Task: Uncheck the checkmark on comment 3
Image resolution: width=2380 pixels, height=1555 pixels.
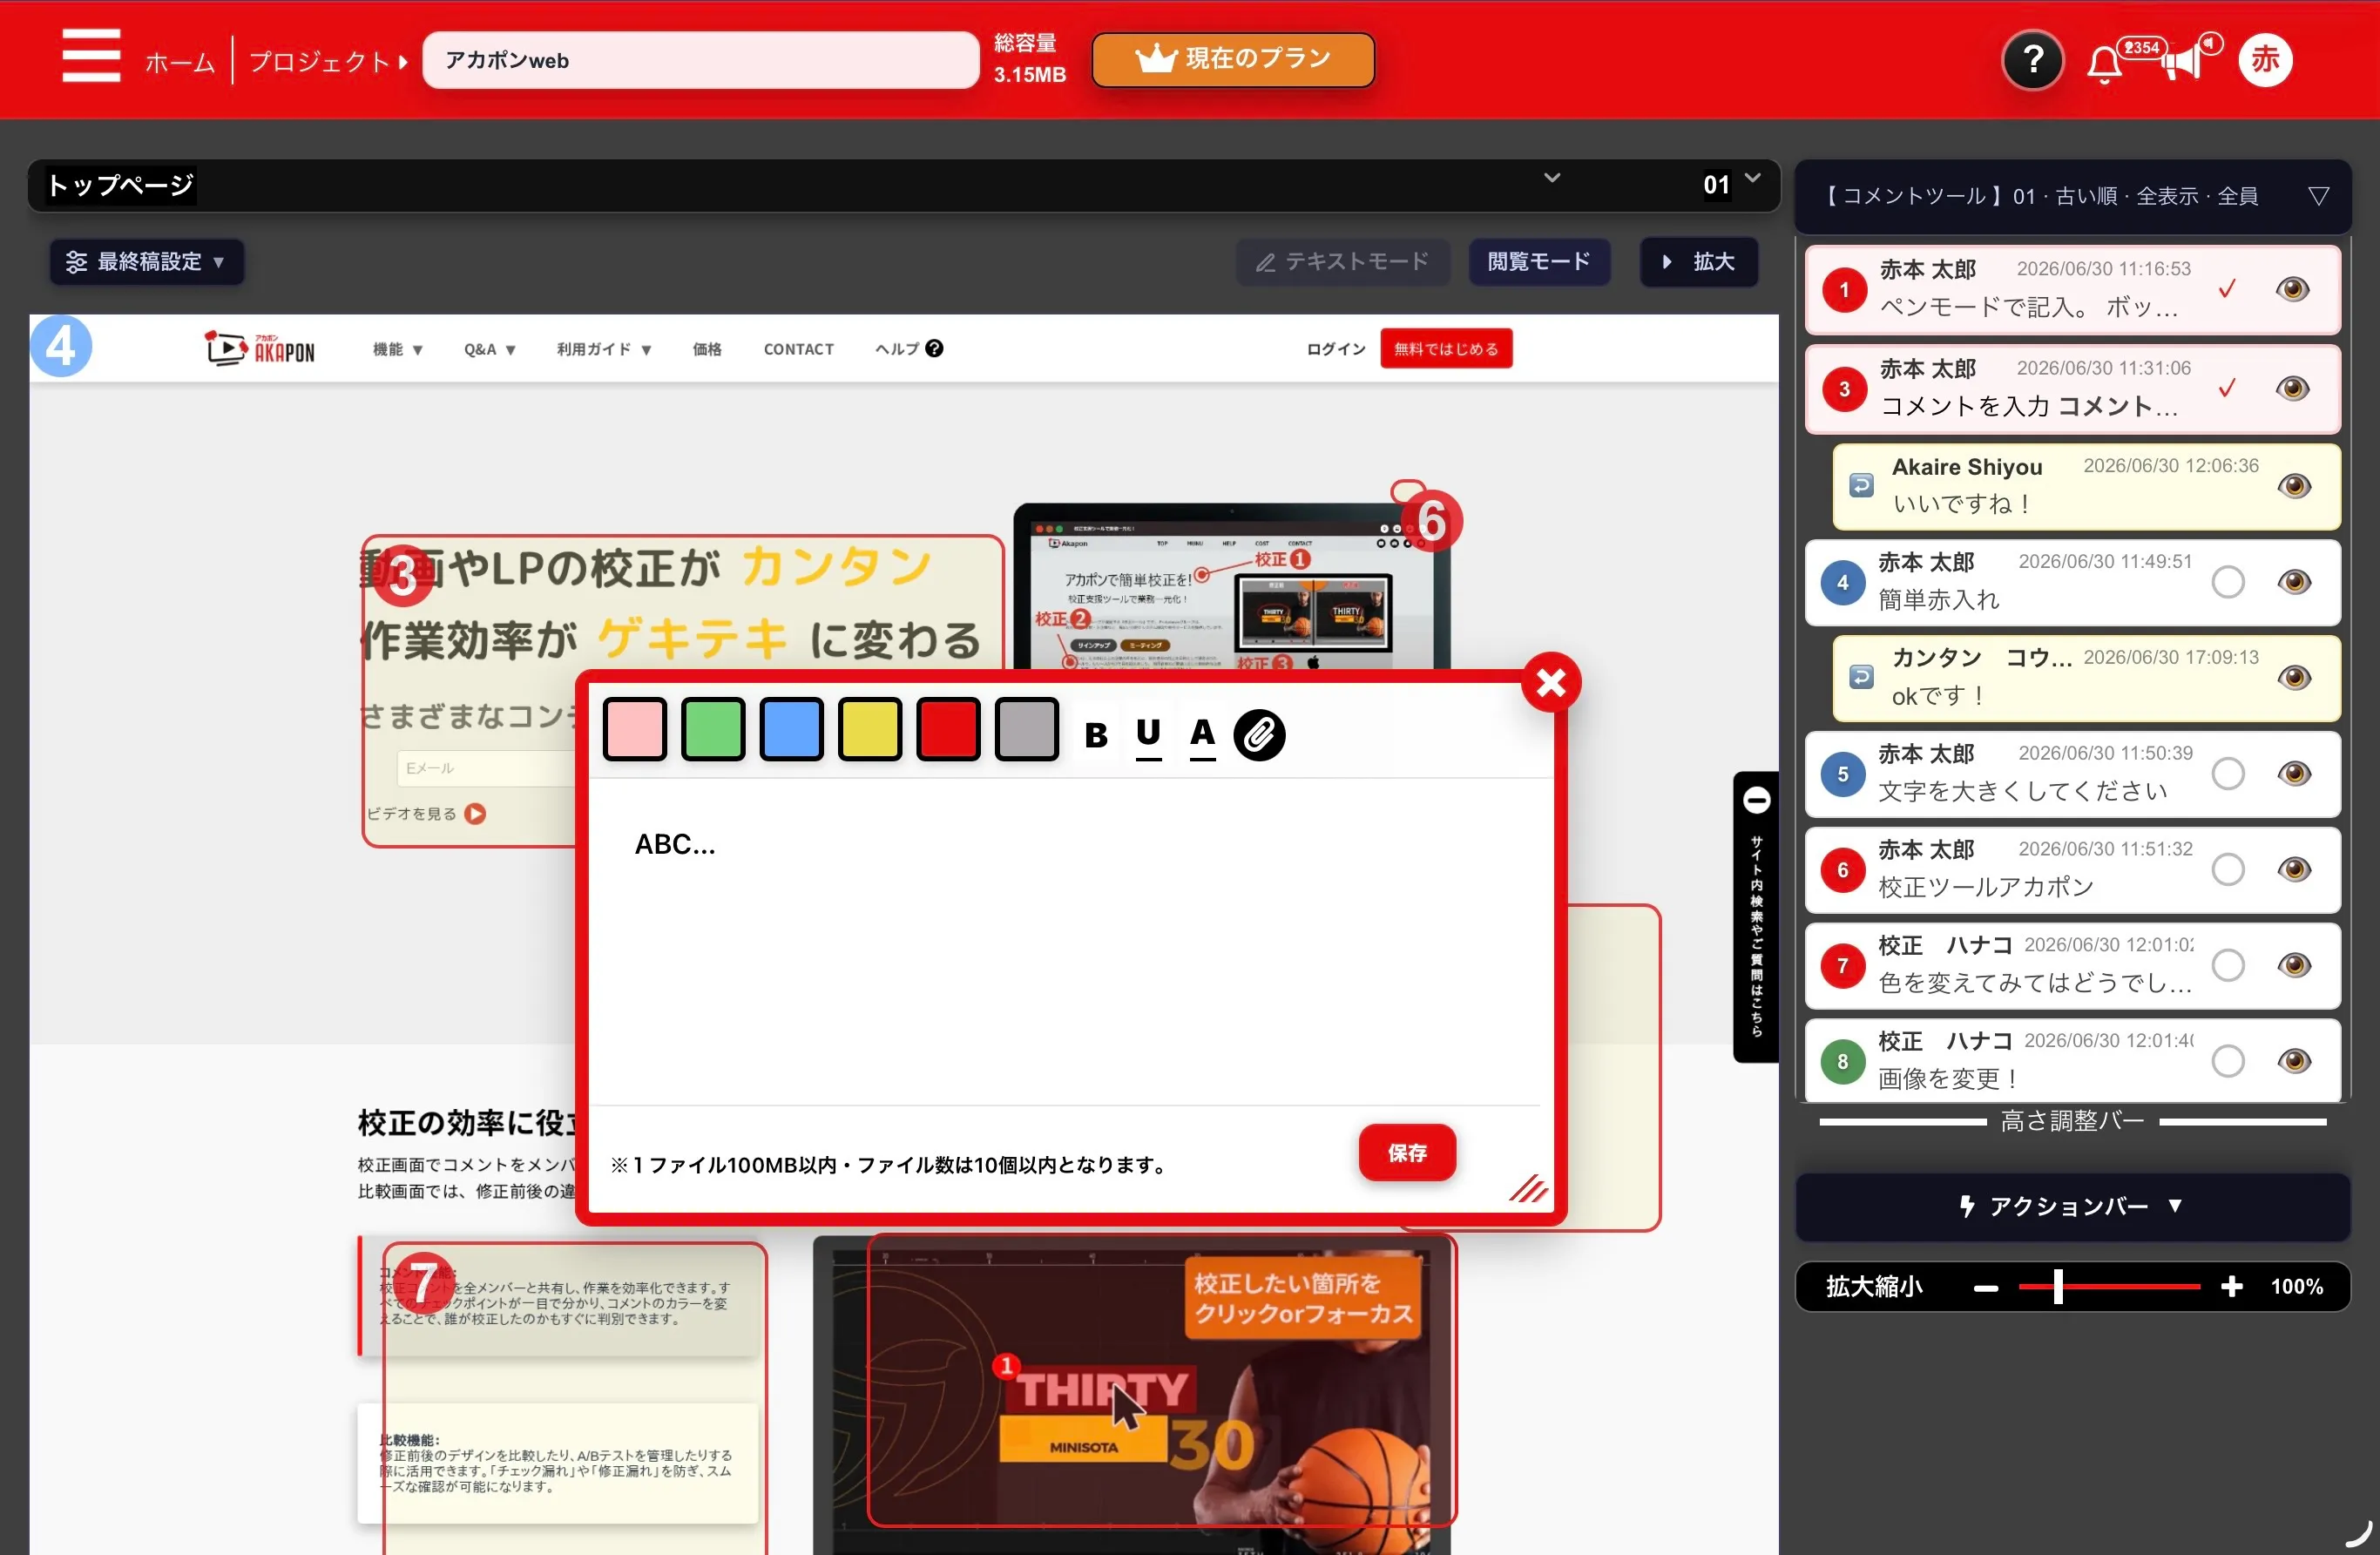Action: pos(2226,388)
